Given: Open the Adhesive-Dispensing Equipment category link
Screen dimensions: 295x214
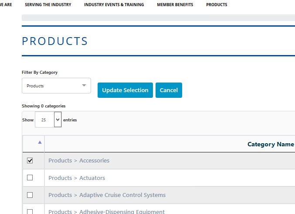Looking at the screenshot, I should click(x=106, y=211).
